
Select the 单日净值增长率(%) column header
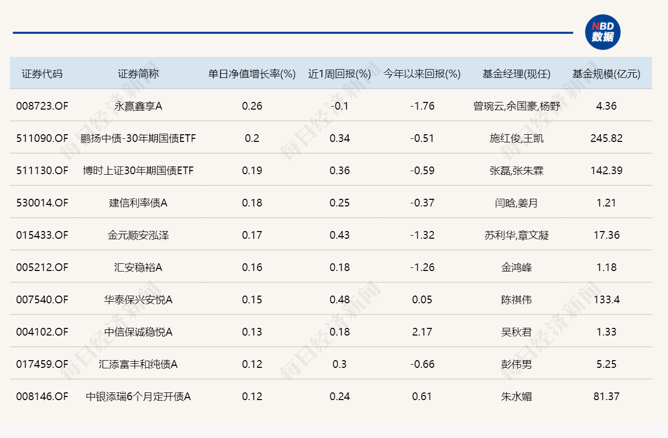[x=252, y=74]
